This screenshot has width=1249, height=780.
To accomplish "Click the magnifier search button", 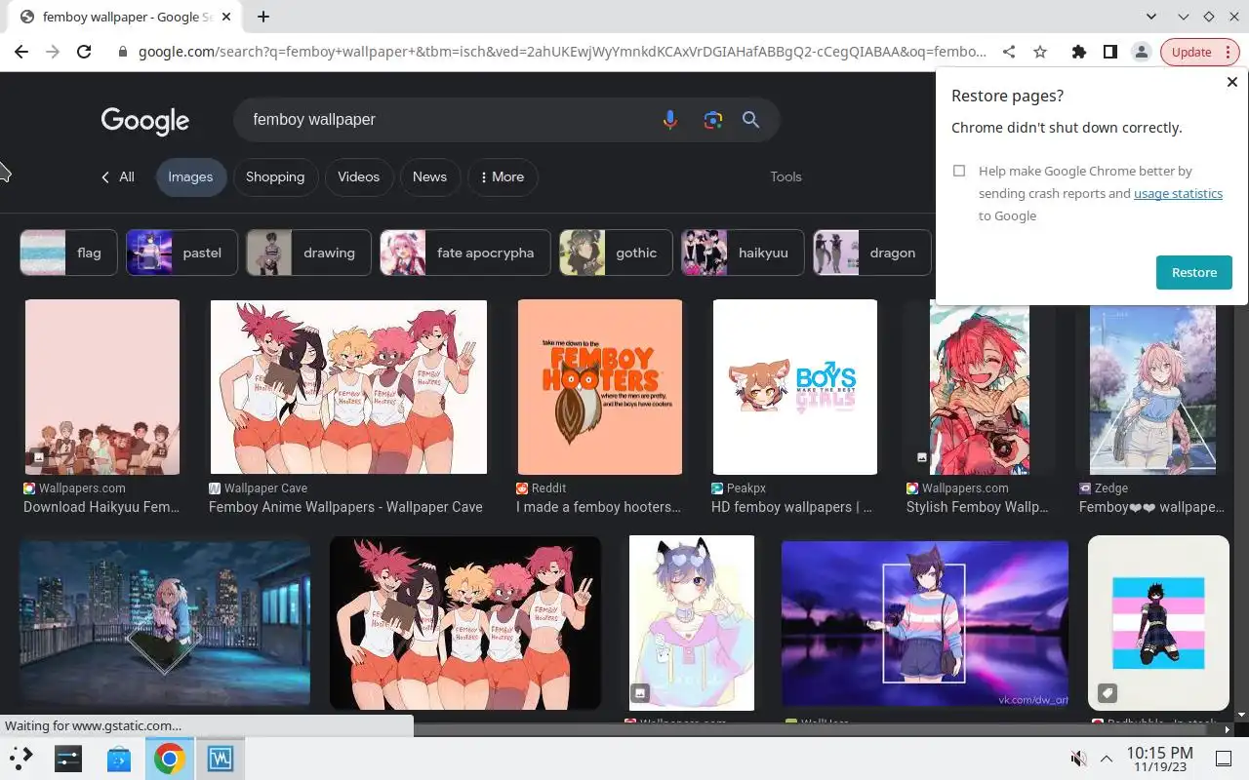I will (750, 120).
